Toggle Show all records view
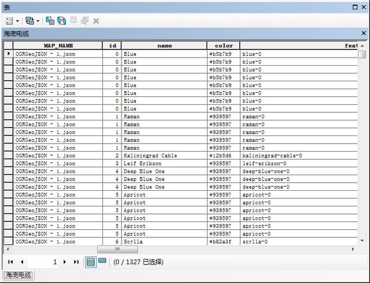The width and height of the screenshot is (370, 283). pos(91,262)
